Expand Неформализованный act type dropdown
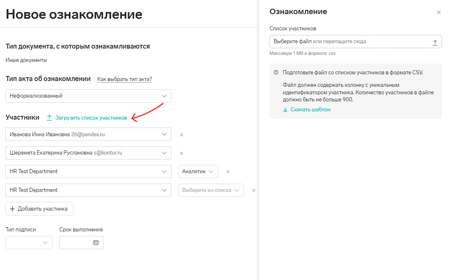Screen dimensions: 452x280 pos(88,96)
